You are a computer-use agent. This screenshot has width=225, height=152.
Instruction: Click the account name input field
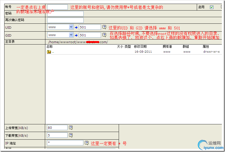click(x=58, y=7)
